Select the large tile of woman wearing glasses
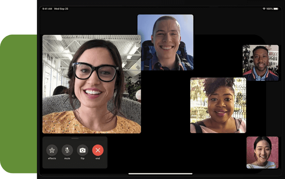Image resolution: width=285 pixels, height=179 pixels. tap(92, 84)
